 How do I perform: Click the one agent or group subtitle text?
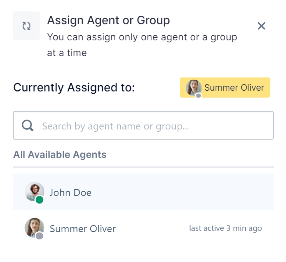tap(142, 45)
